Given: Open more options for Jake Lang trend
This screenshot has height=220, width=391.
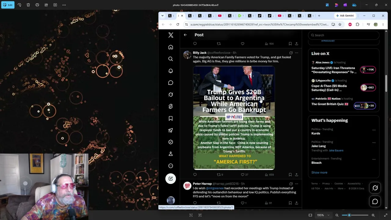Looking at the screenshot, I should 374,142.
